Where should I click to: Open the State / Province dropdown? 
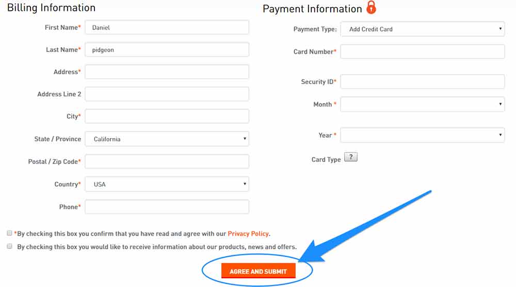tap(167, 139)
